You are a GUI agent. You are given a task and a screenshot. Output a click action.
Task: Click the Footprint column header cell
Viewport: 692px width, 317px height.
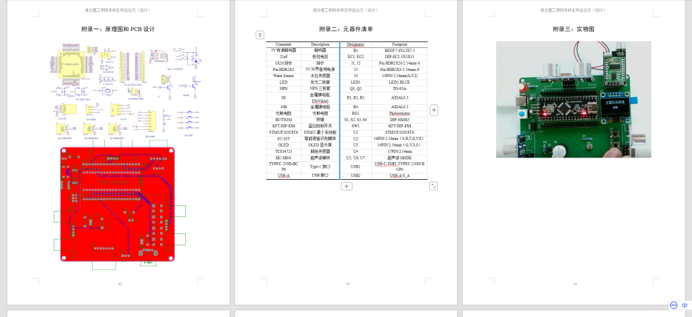[399, 44]
